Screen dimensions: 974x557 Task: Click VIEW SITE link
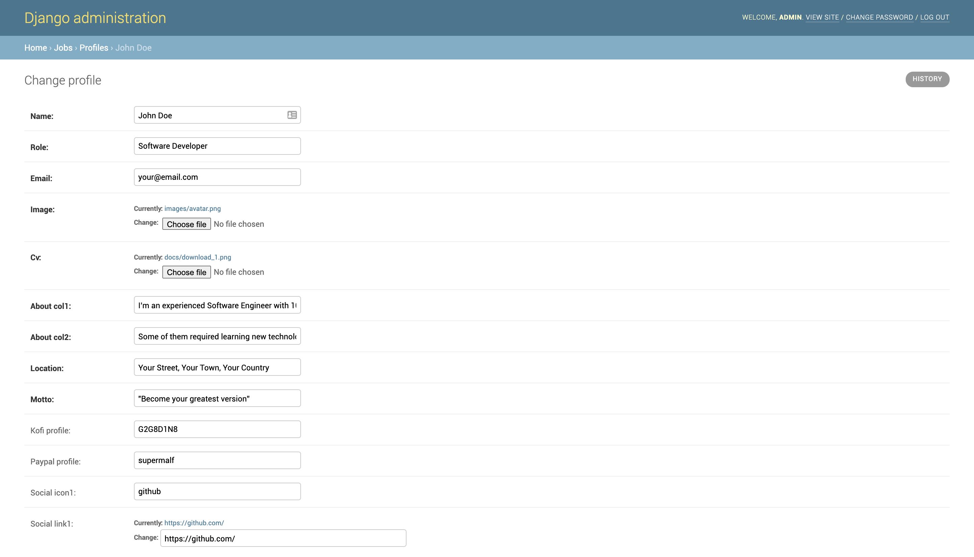point(822,17)
